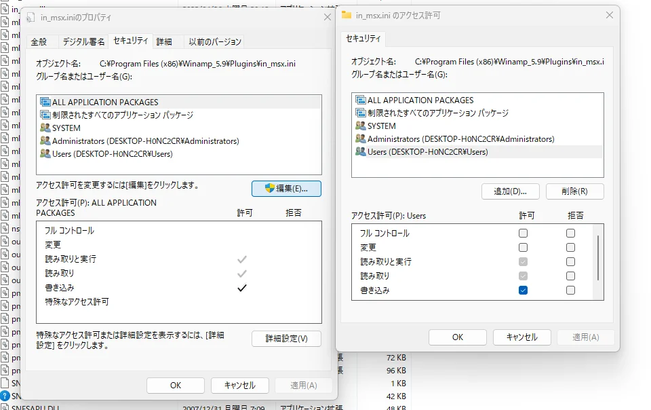
Task: Click Users group icon in properties window
Action: pos(45,154)
